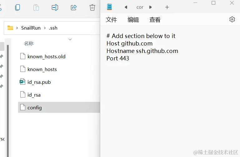Place cursor in 'Hostname ssh.github.com' line
Viewport: 240px width, 157px height.
point(142,51)
